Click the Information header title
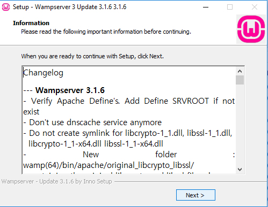This screenshot has height=207, width=268. [31, 23]
